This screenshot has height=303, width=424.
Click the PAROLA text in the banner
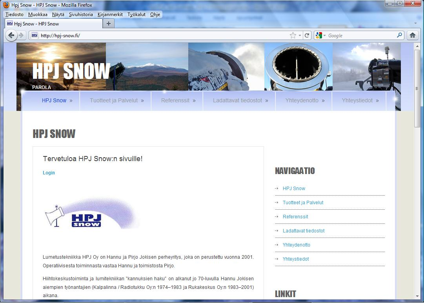coord(41,87)
